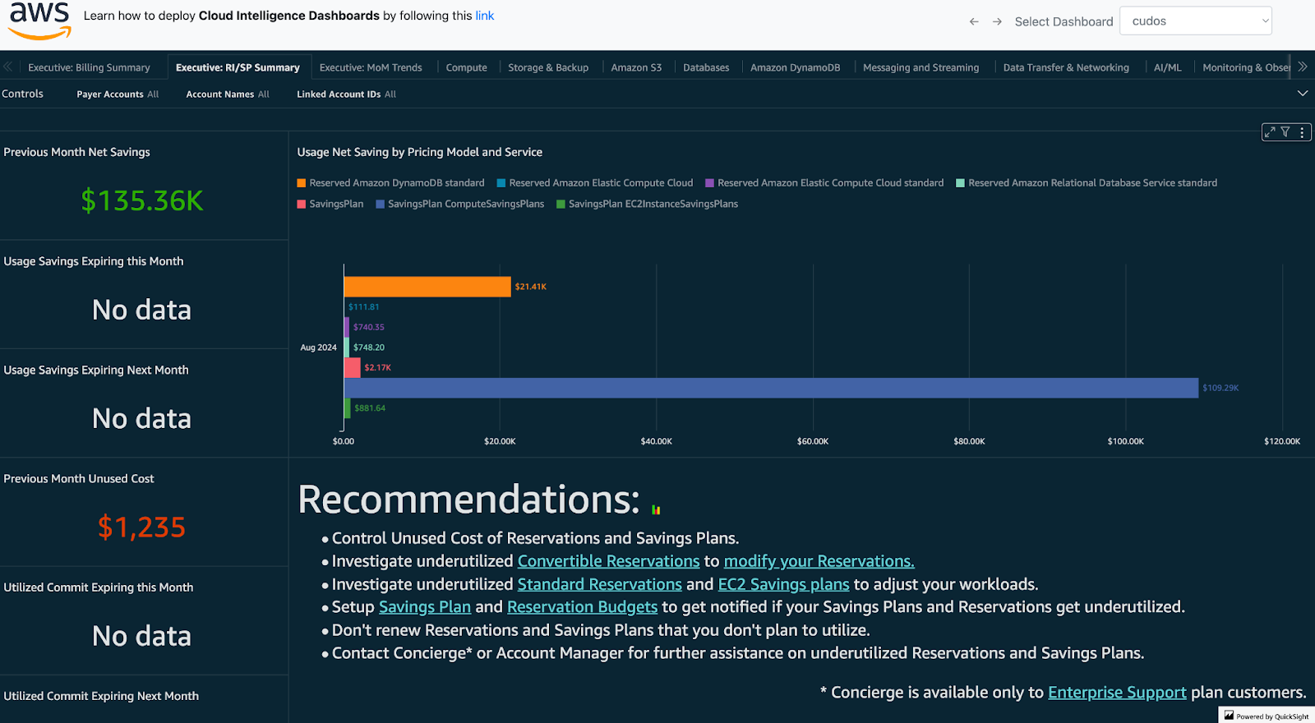
Task: Click the Usage Net Saving by Pricing Model title
Action: 419,152
